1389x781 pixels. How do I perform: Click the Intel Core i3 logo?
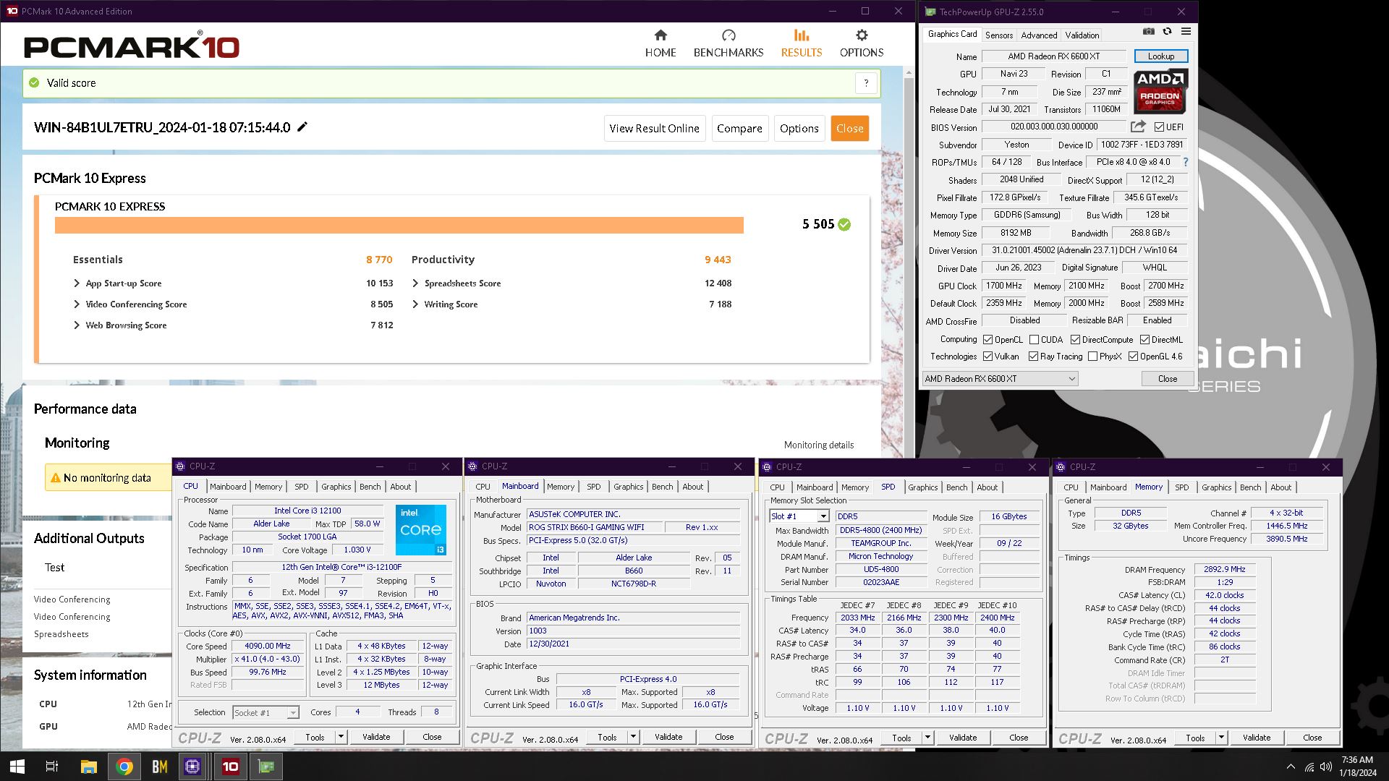click(x=421, y=530)
